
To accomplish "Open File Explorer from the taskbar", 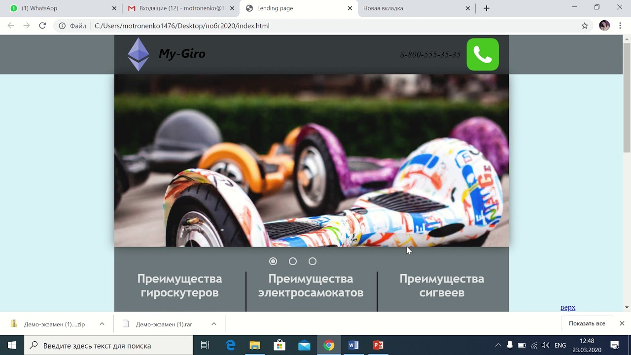I will (x=255, y=345).
